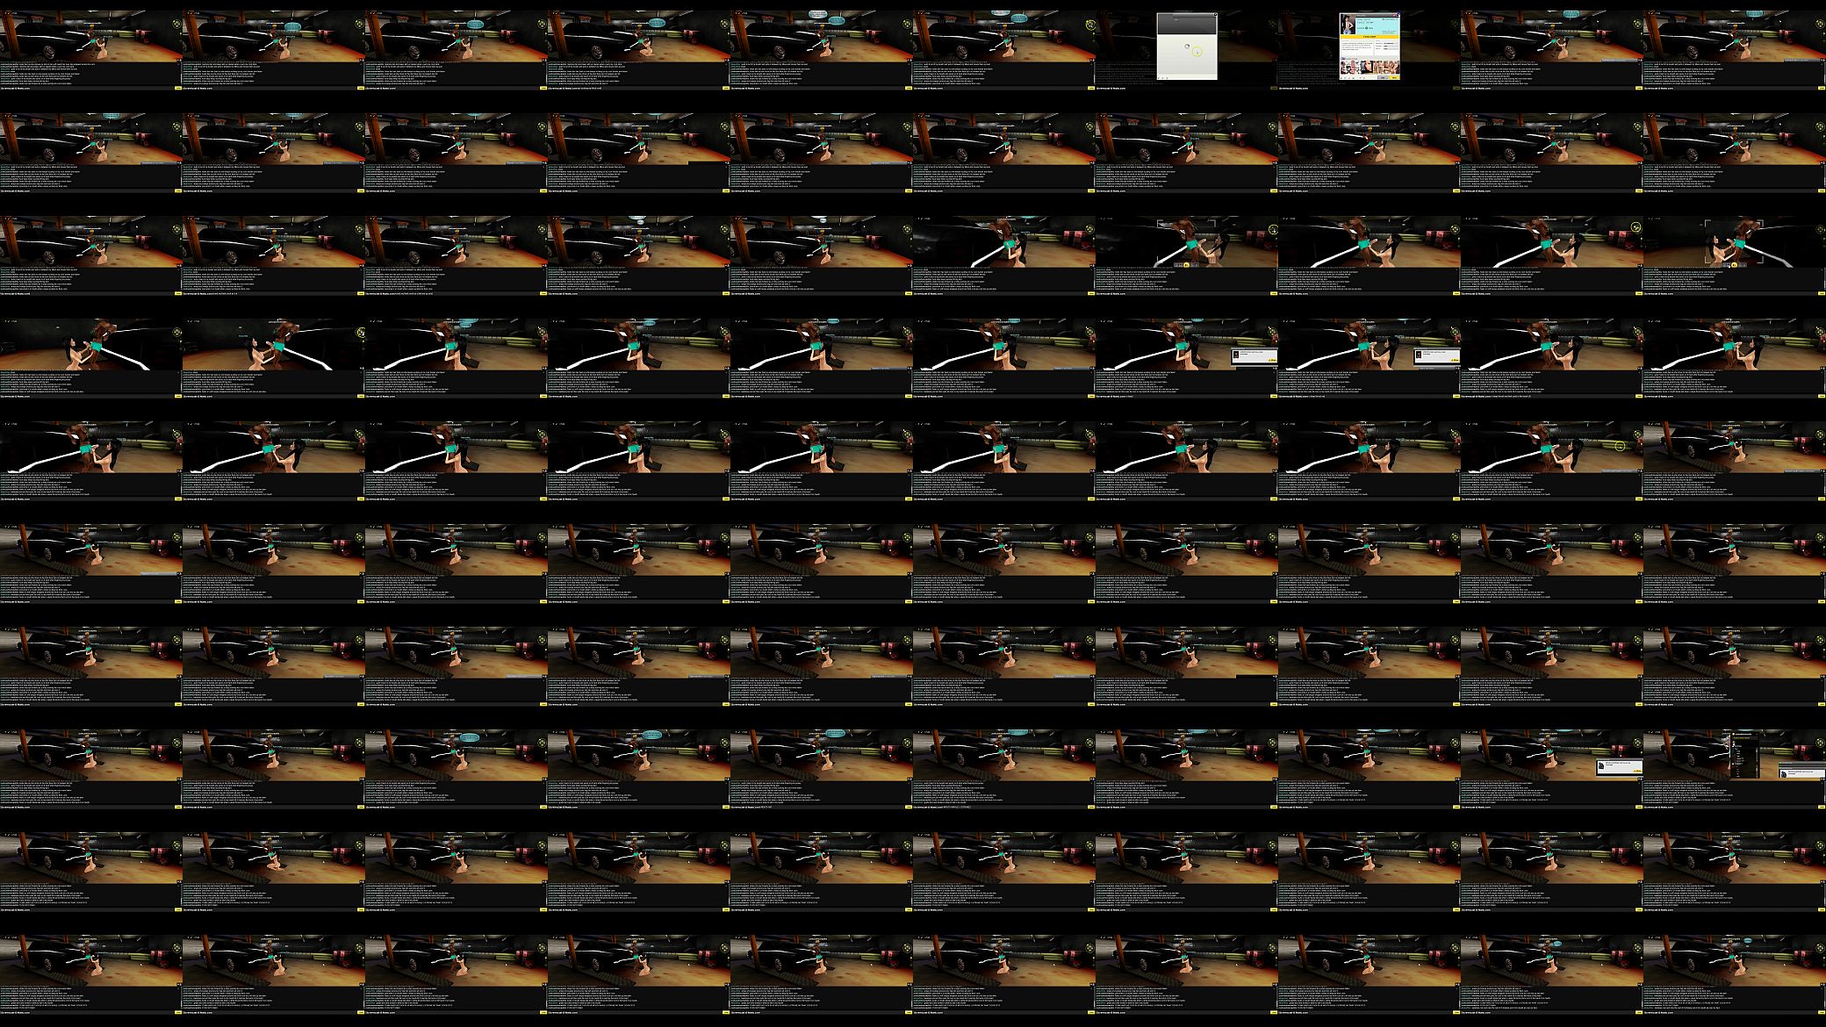
Task: Click the checkmark icon atop the first frame
Action: pyautogui.click(x=8, y=13)
